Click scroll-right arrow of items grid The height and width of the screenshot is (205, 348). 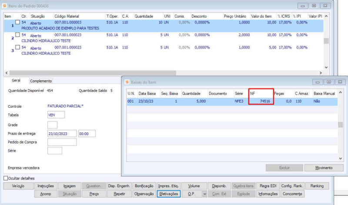click(x=321, y=73)
